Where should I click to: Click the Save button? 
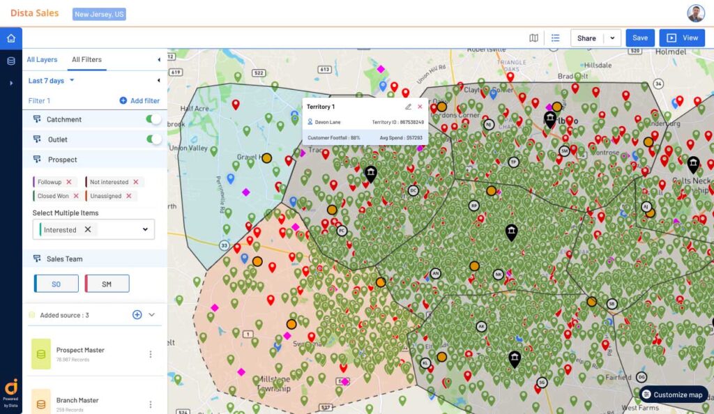click(x=640, y=38)
